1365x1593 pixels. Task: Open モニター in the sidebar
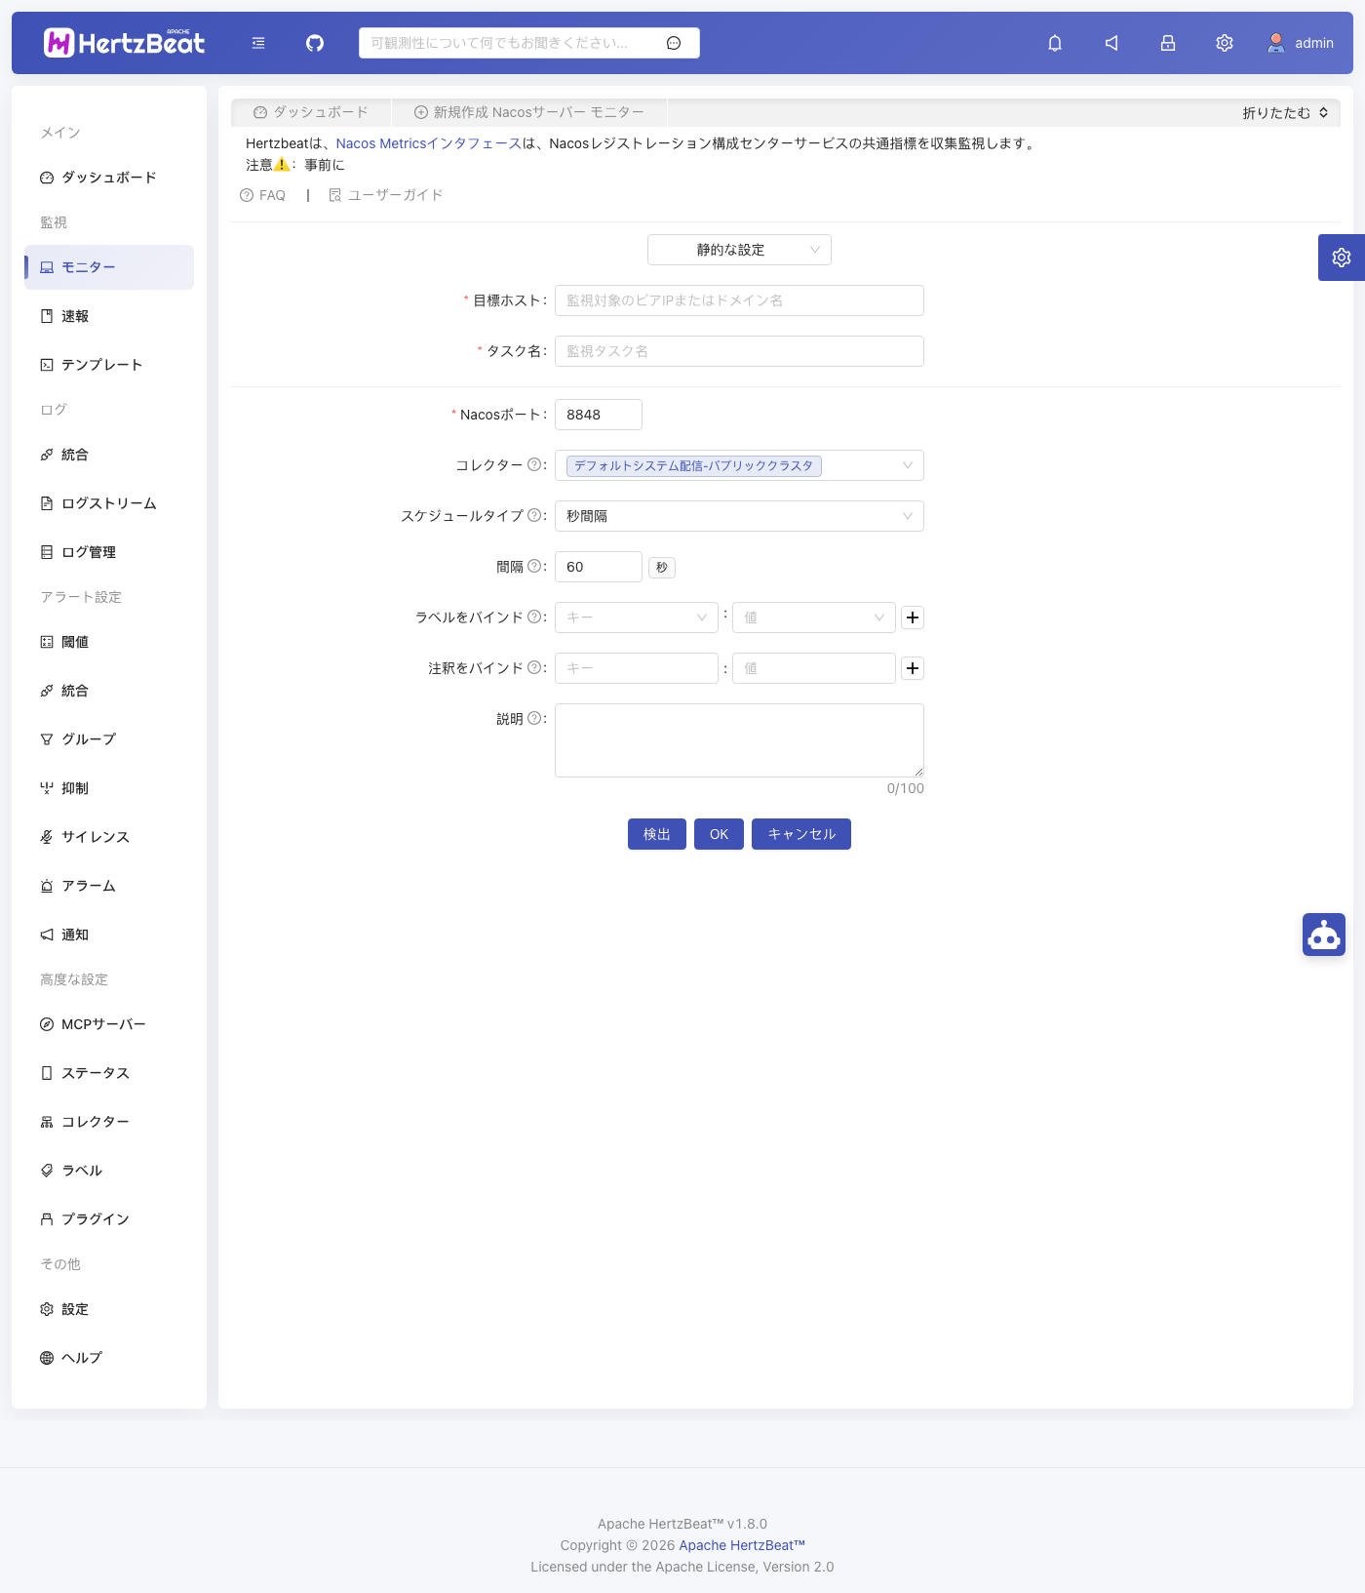pyautogui.click(x=109, y=267)
